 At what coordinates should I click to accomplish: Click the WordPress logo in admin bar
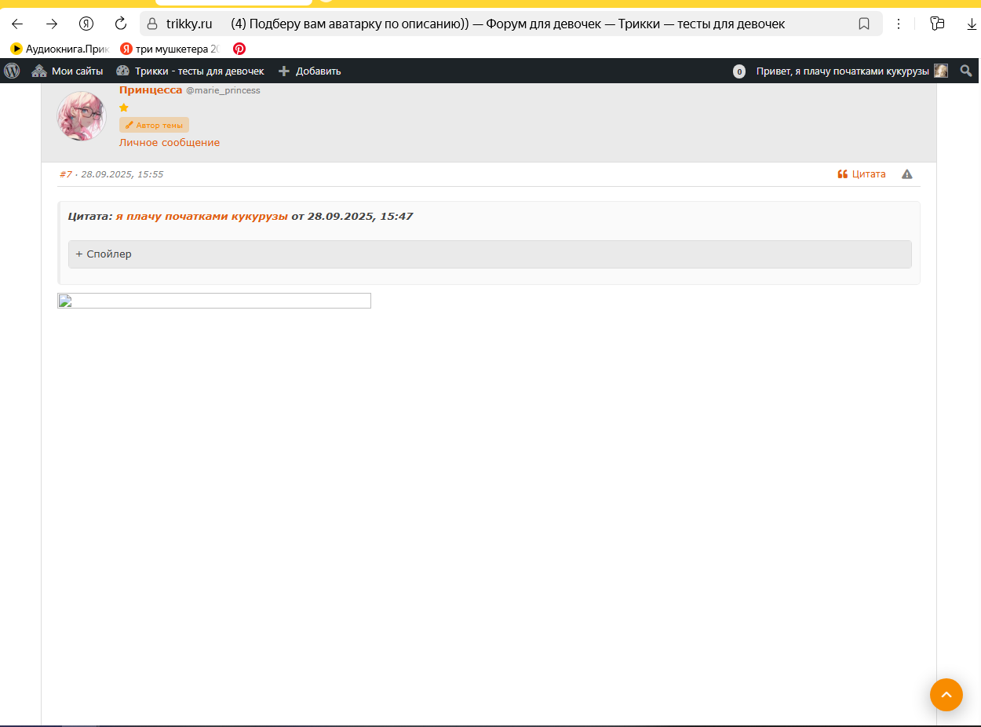12,71
